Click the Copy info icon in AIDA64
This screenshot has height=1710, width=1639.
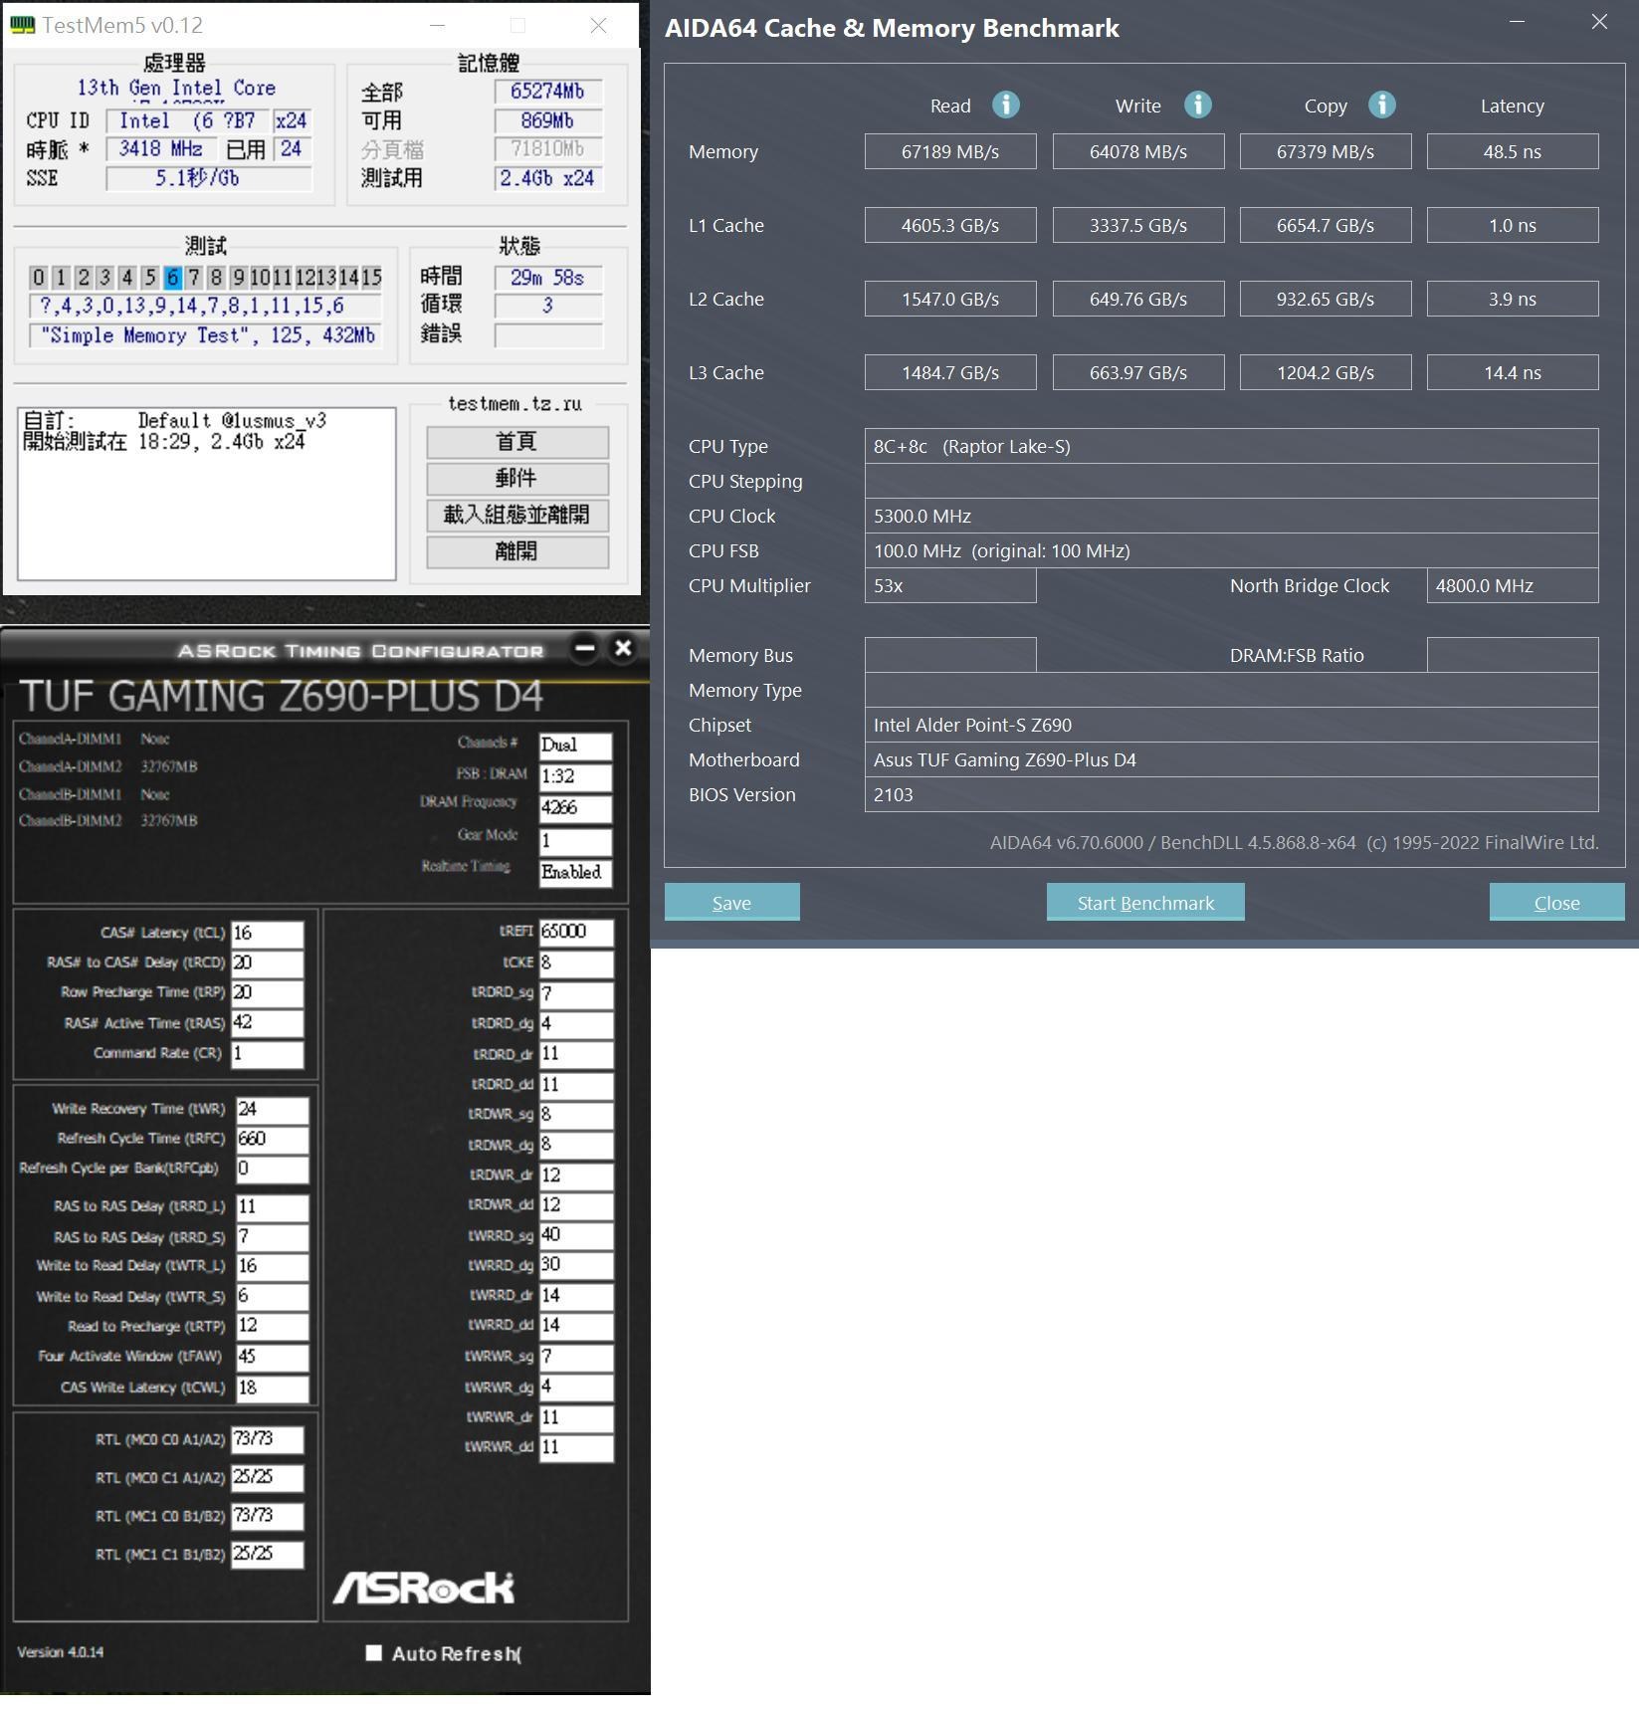(x=1381, y=105)
